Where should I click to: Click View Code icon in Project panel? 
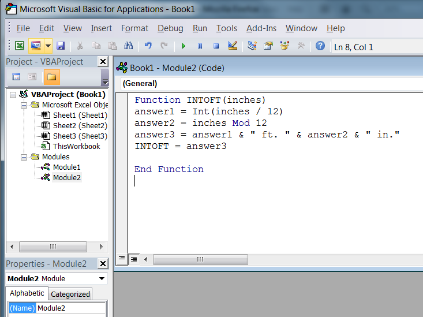16,77
